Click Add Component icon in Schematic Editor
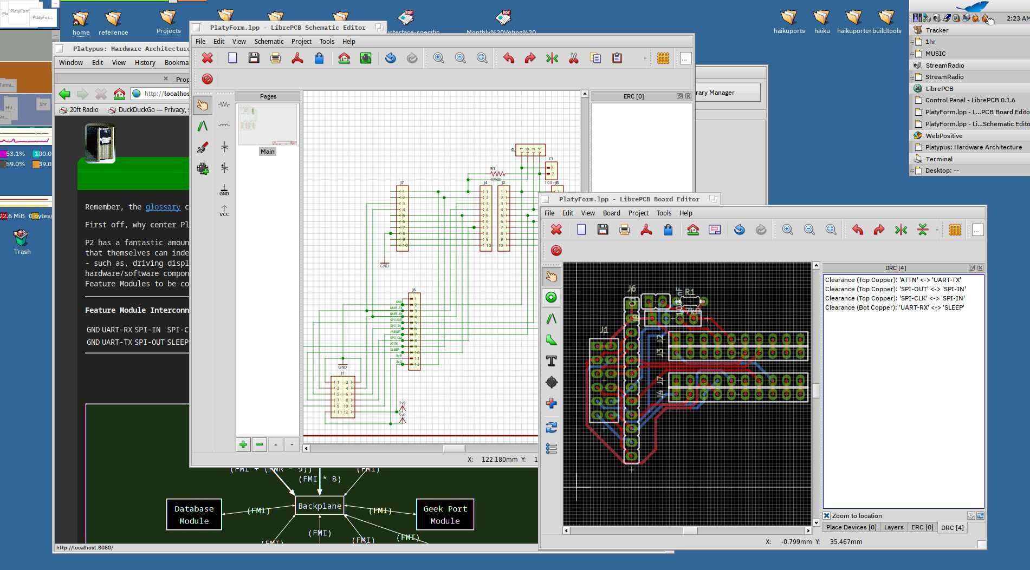This screenshot has height=570, width=1030. point(203,169)
